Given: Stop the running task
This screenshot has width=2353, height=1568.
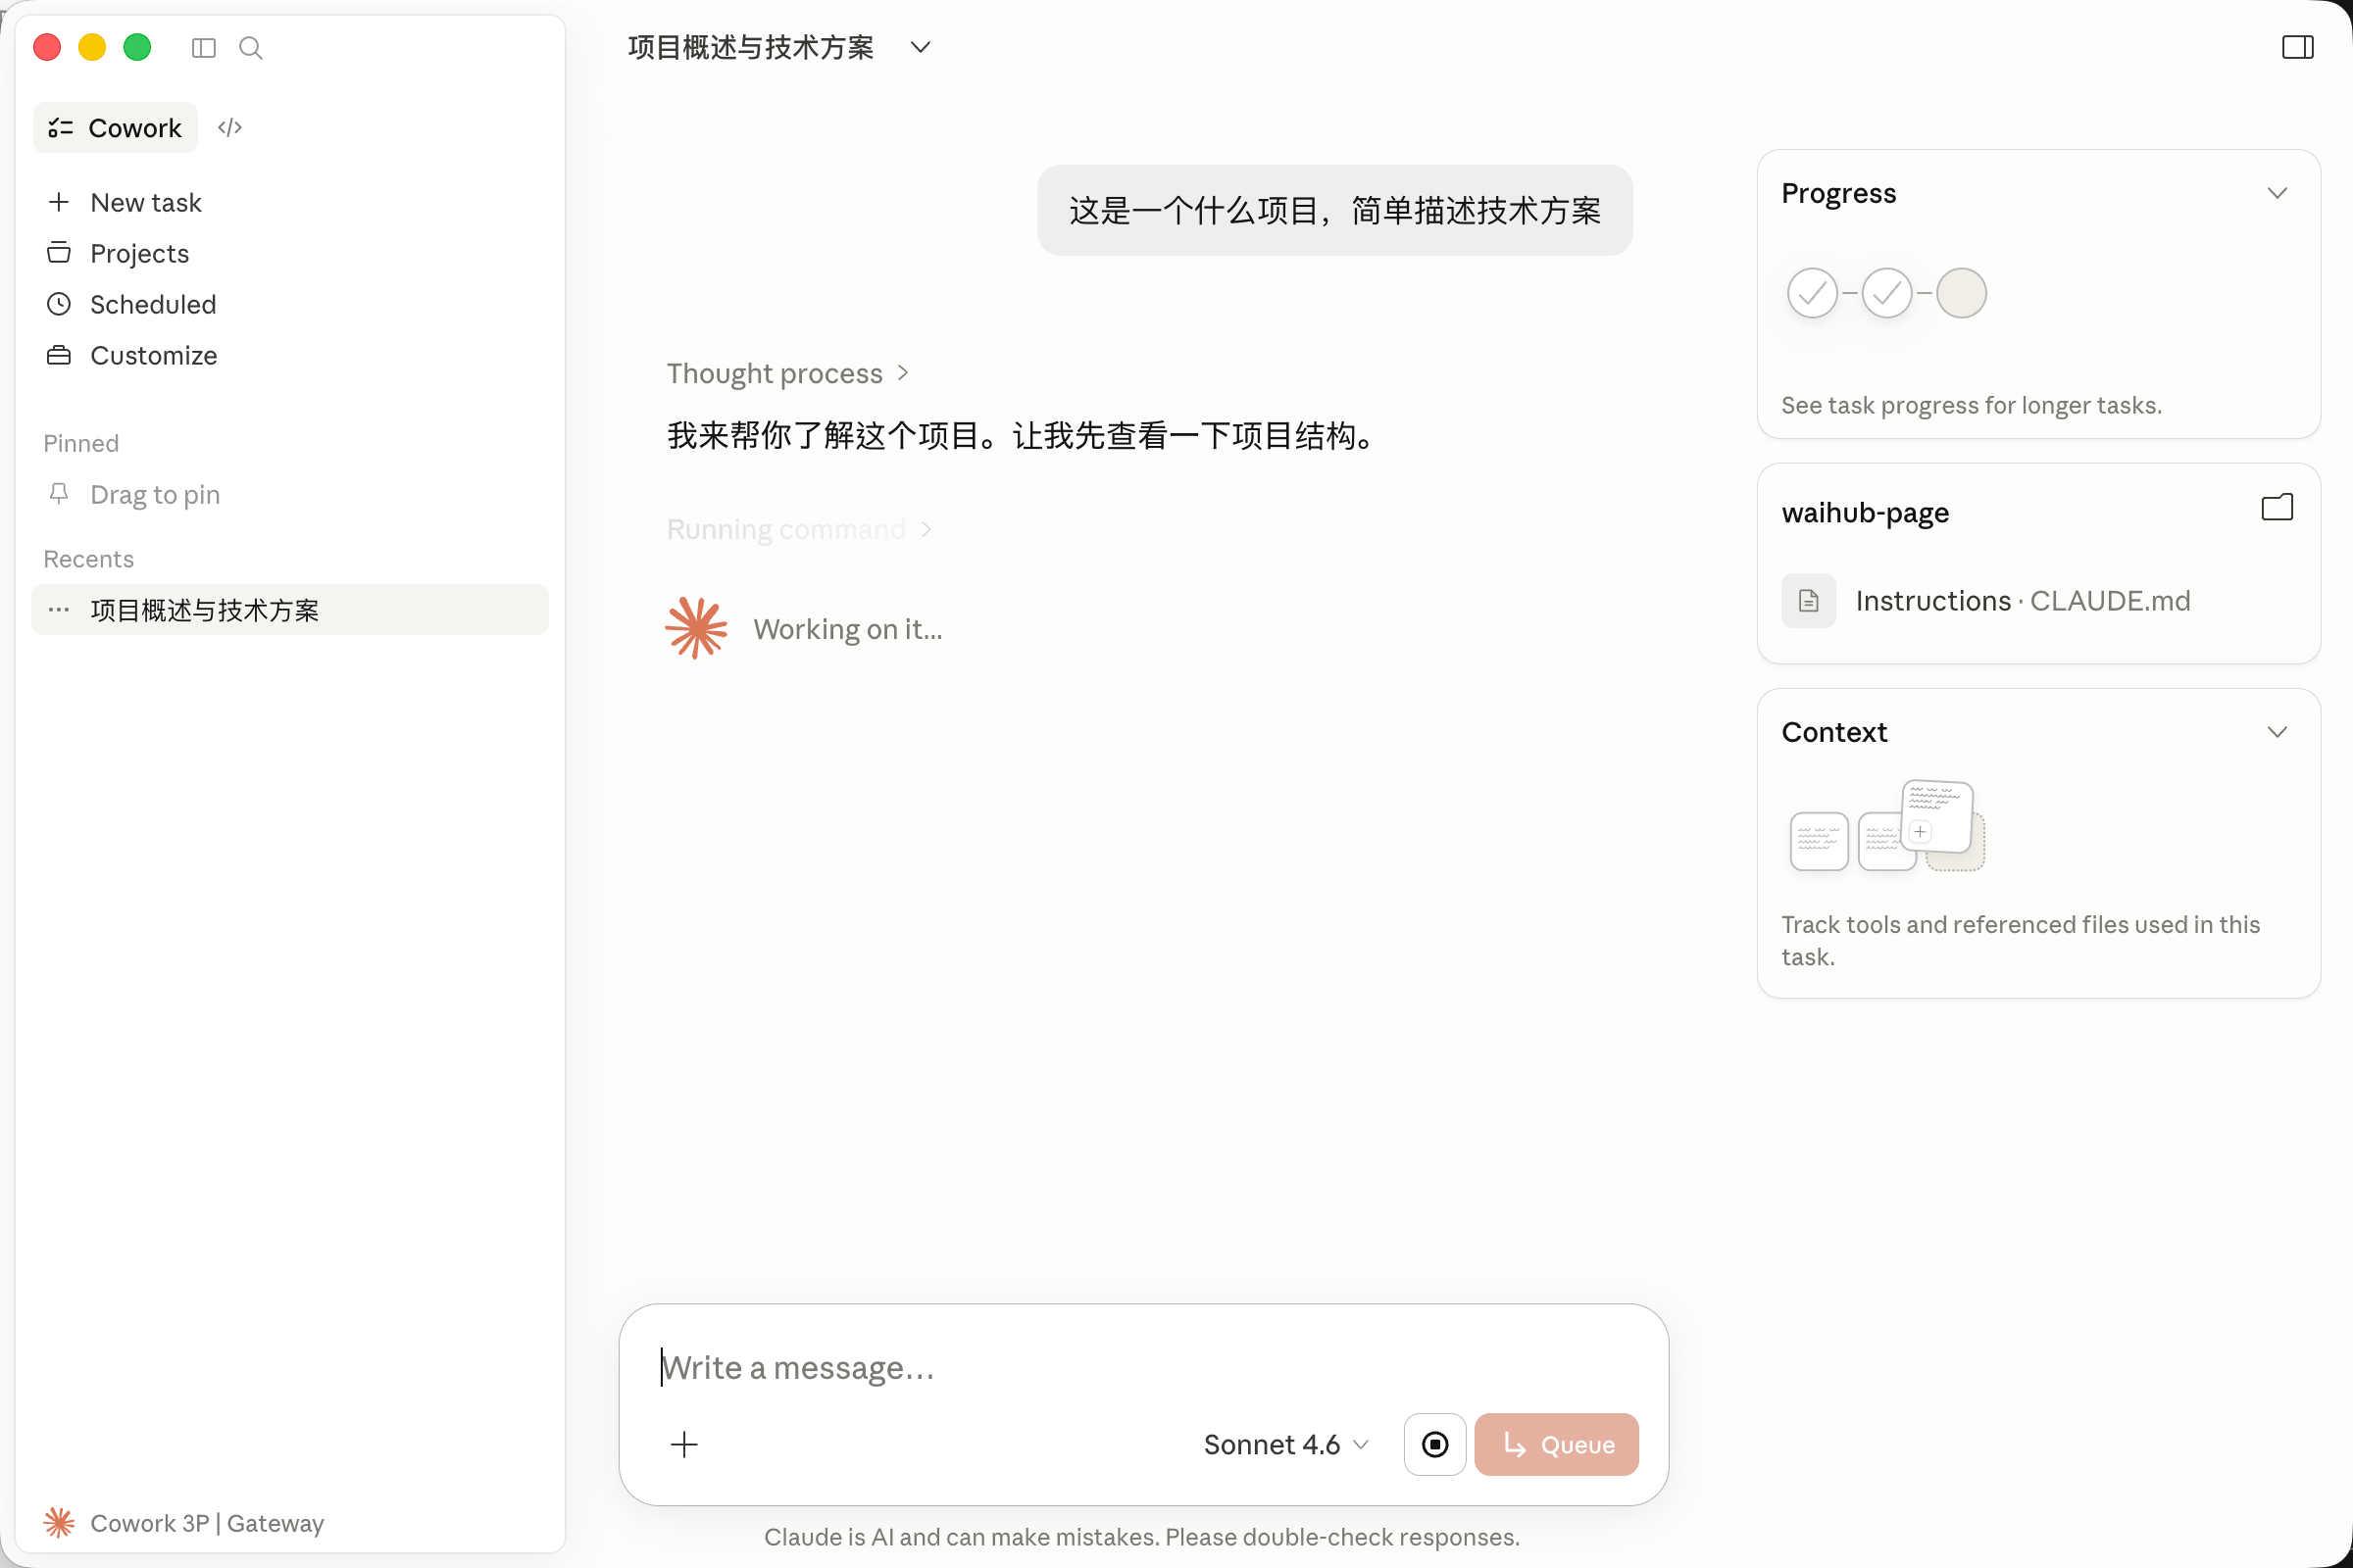Looking at the screenshot, I should tap(1434, 1445).
